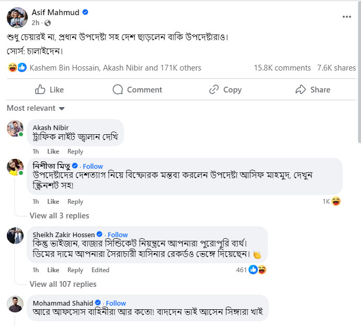Click laughing reaction on নিশীতা মিতু's comment

[x=336, y=201]
